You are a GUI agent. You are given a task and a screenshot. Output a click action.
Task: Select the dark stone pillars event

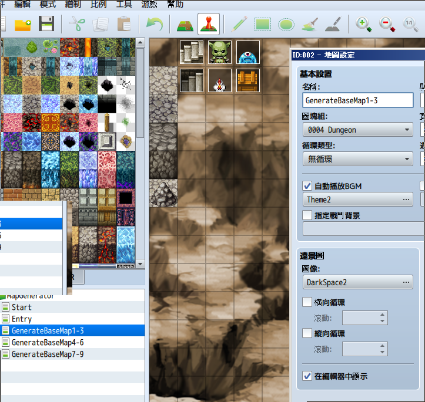tap(192, 80)
